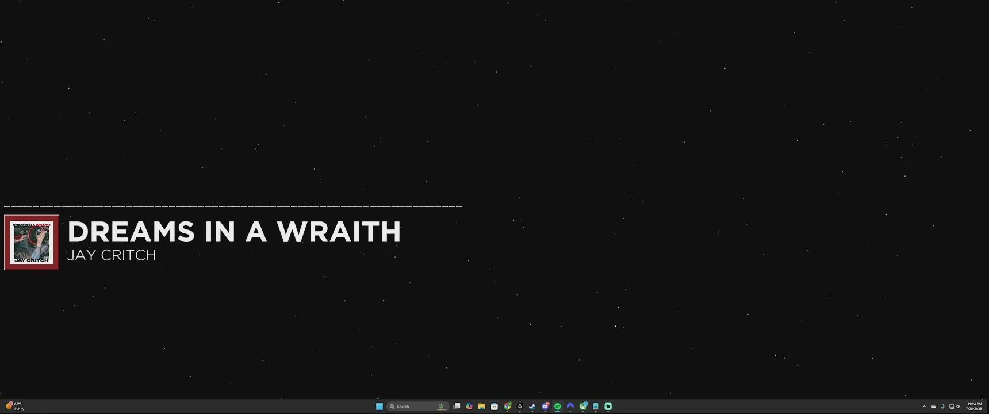
Task: Switch to Google Chrome in taskbar
Action: [507, 407]
